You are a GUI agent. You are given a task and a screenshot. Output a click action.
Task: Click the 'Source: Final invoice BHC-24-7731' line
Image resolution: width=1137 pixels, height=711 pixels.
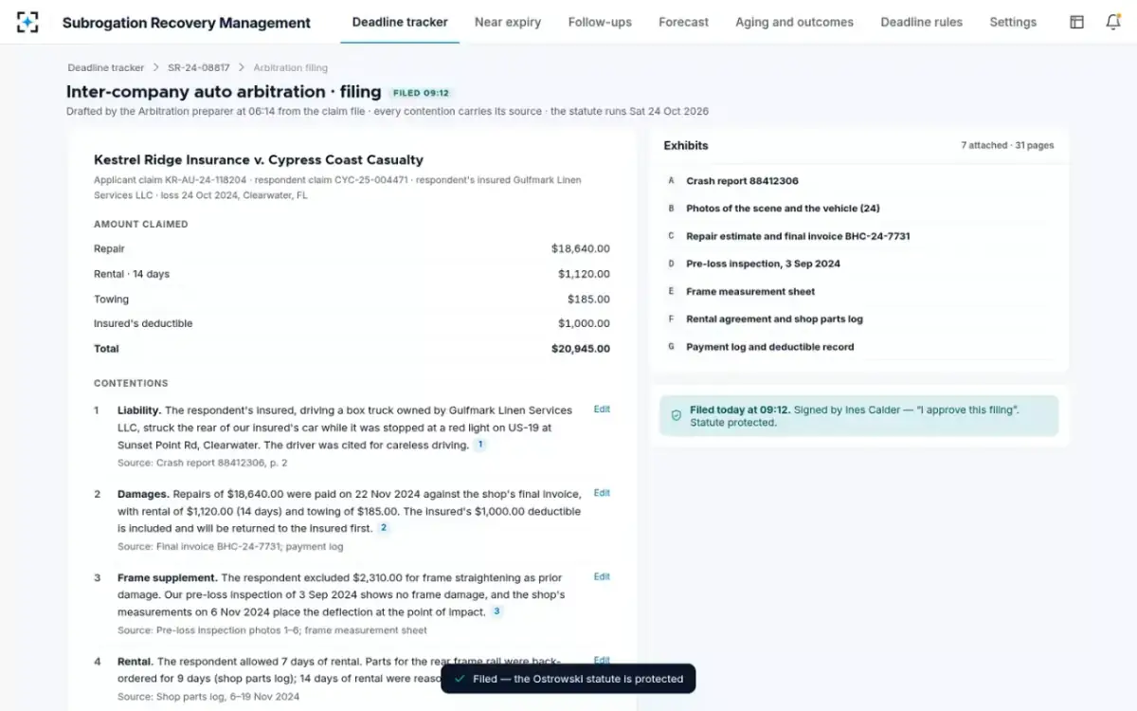(x=230, y=546)
